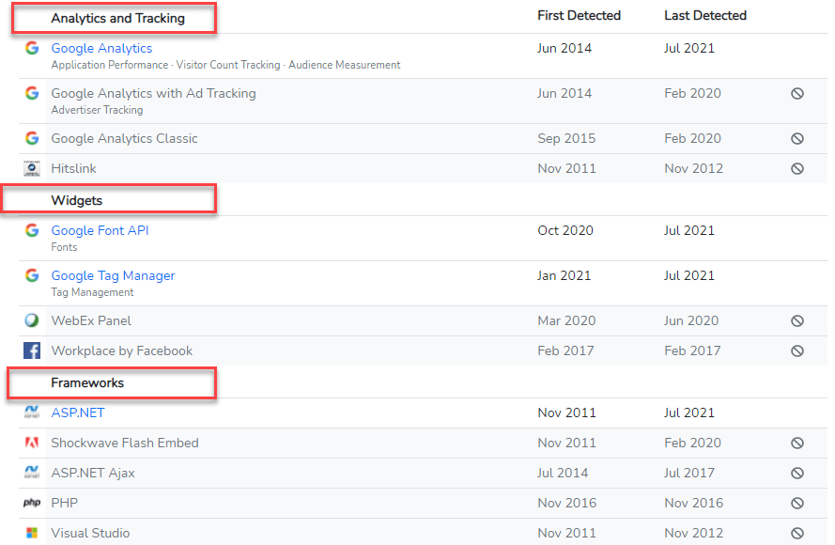
Task: Click Google Analytics category description text
Action: [x=225, y=65]
